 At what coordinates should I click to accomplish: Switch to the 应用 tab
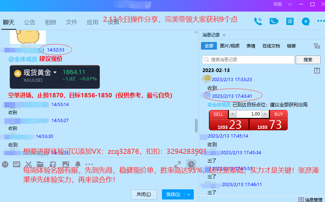[93, 22]
